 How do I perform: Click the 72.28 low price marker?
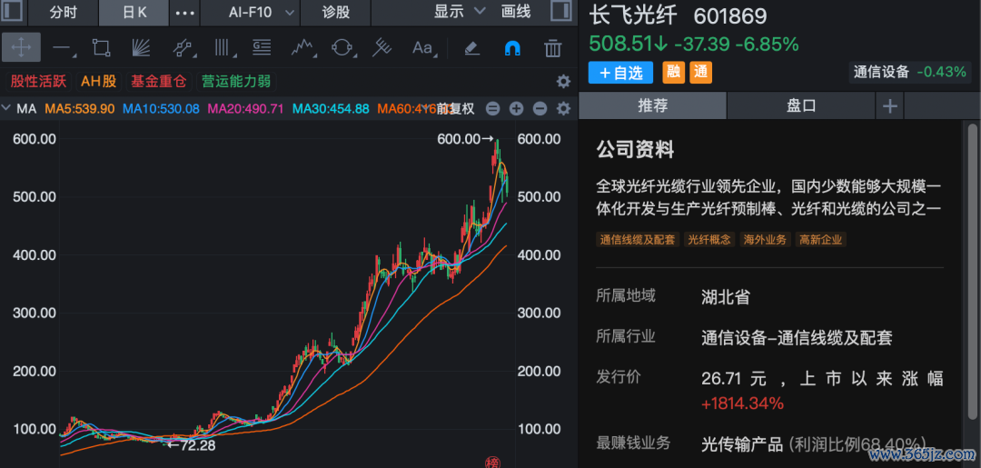tap(192, 446)
